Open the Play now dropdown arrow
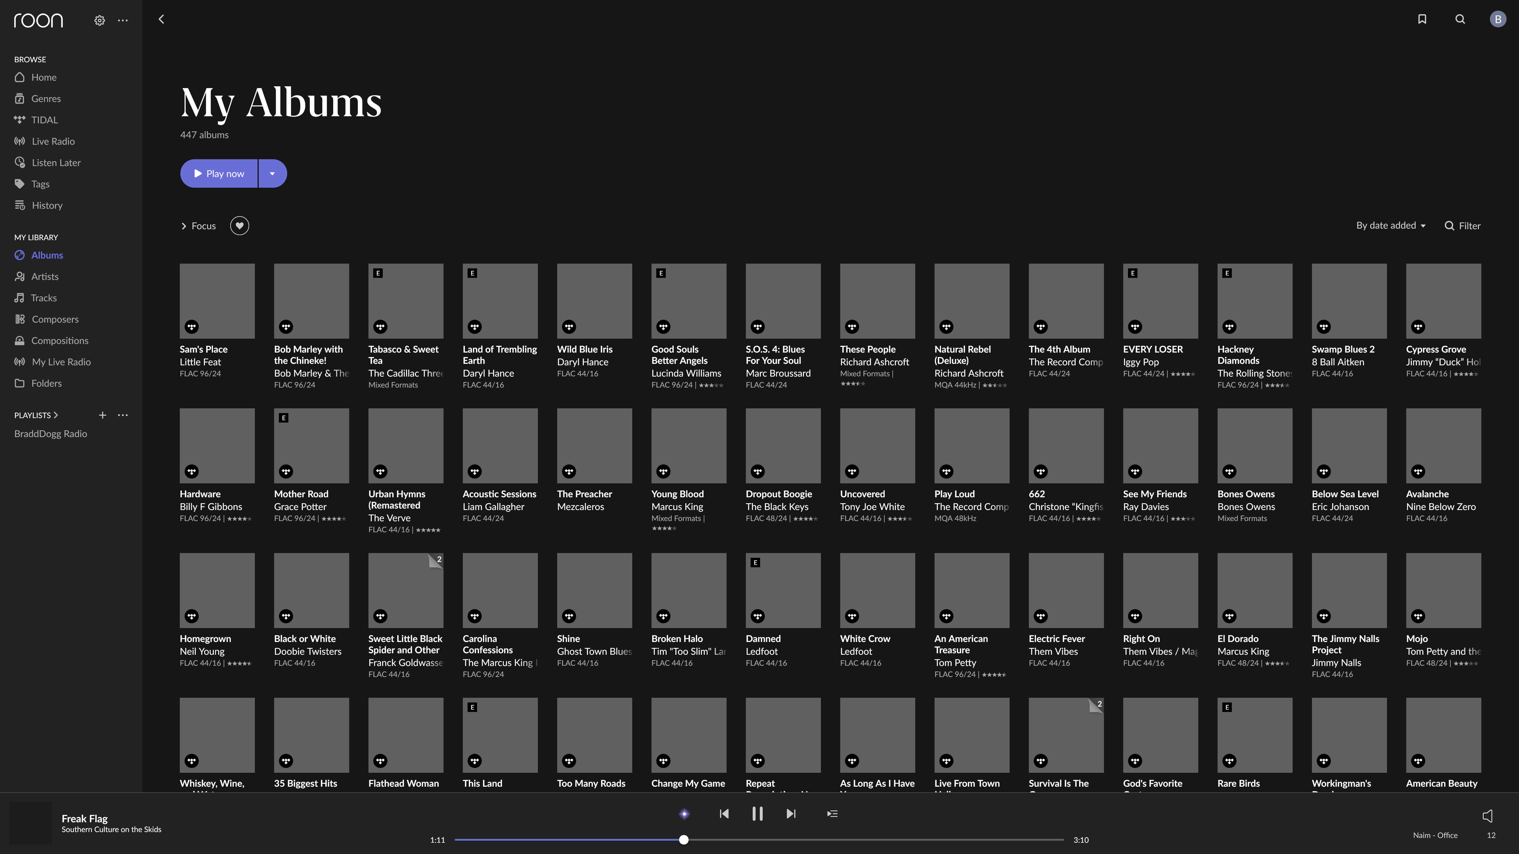This screenshot has width=1519, height=854. coord(272,174)
